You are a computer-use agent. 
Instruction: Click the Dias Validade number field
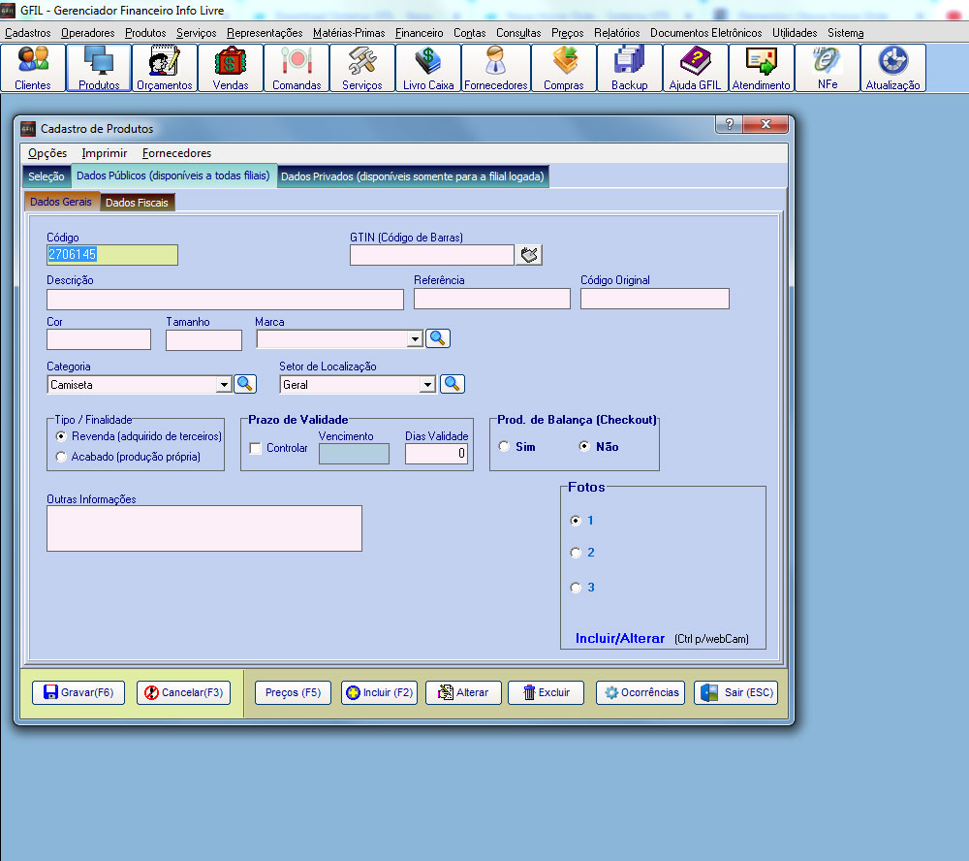click(437, 454)
